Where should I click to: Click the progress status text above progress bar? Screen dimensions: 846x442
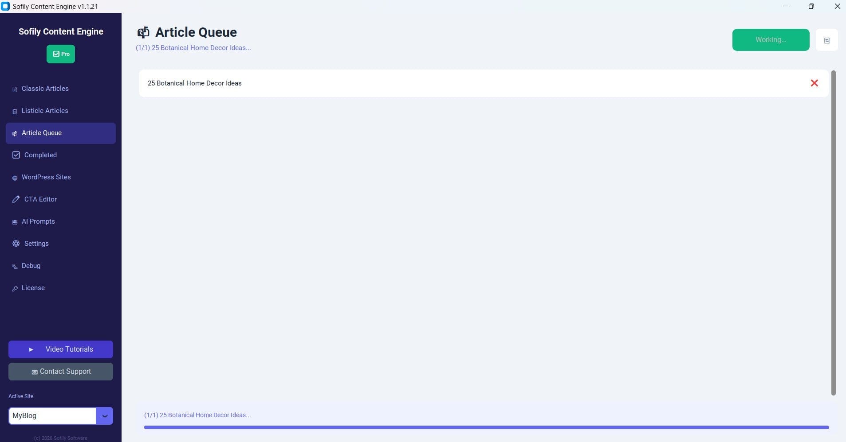click(x=197, y=415)
